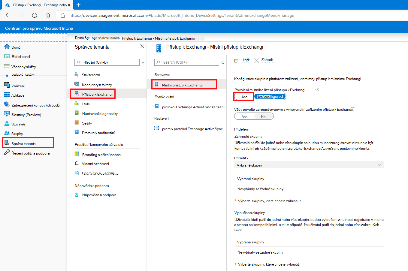The height and width of the screenshot is (271, 408).
Task: Open a new browser tab
Action: (x=78, y=5)
